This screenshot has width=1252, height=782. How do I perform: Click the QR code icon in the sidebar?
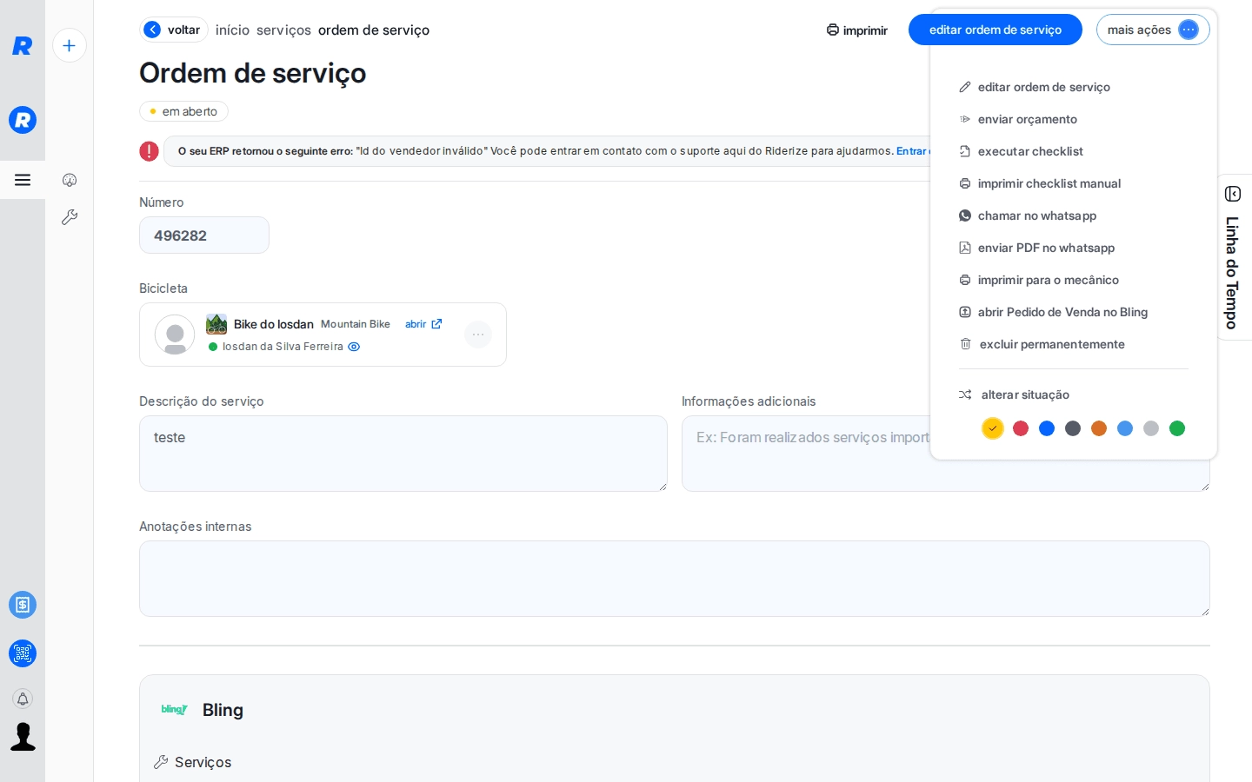[23, 653]
